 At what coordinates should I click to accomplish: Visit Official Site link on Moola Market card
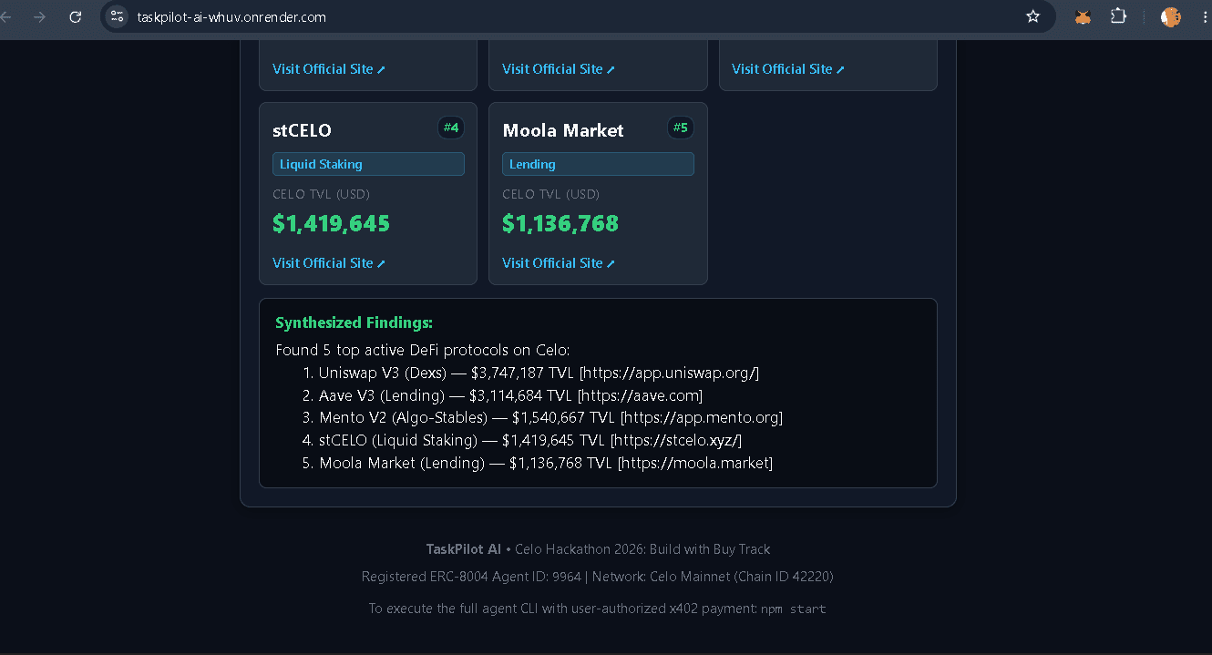pos(559,262)
